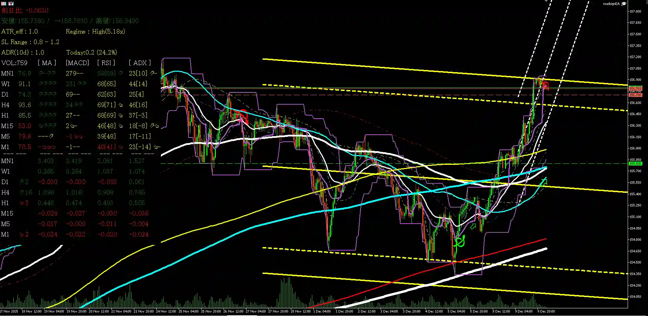Screen dimensions: 648x316
Task: Click the green up-arrow annotation near the price low
Action: [x=473, y=227]
